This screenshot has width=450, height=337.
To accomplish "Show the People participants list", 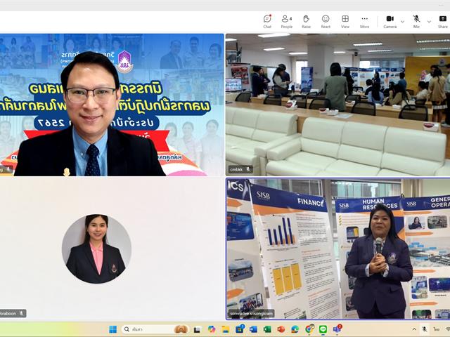I will click(x=286, y=22).
